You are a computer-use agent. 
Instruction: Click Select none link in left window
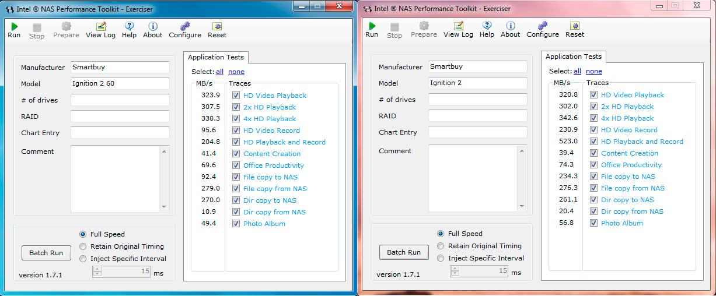pos(236,72)
